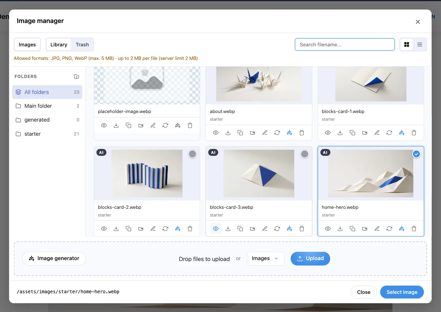
Task: Click the blue Upload button
Action: pos(310,259)
